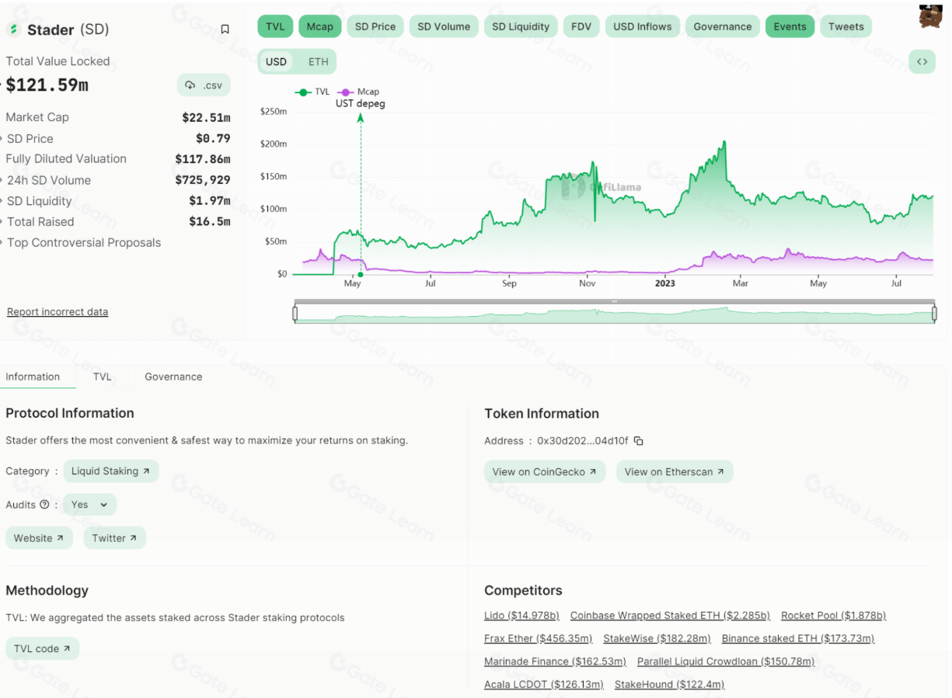Expand the Audits Yes dropdown
The width and height of the screenshot is (952, 698).
(x=89, y=505)
